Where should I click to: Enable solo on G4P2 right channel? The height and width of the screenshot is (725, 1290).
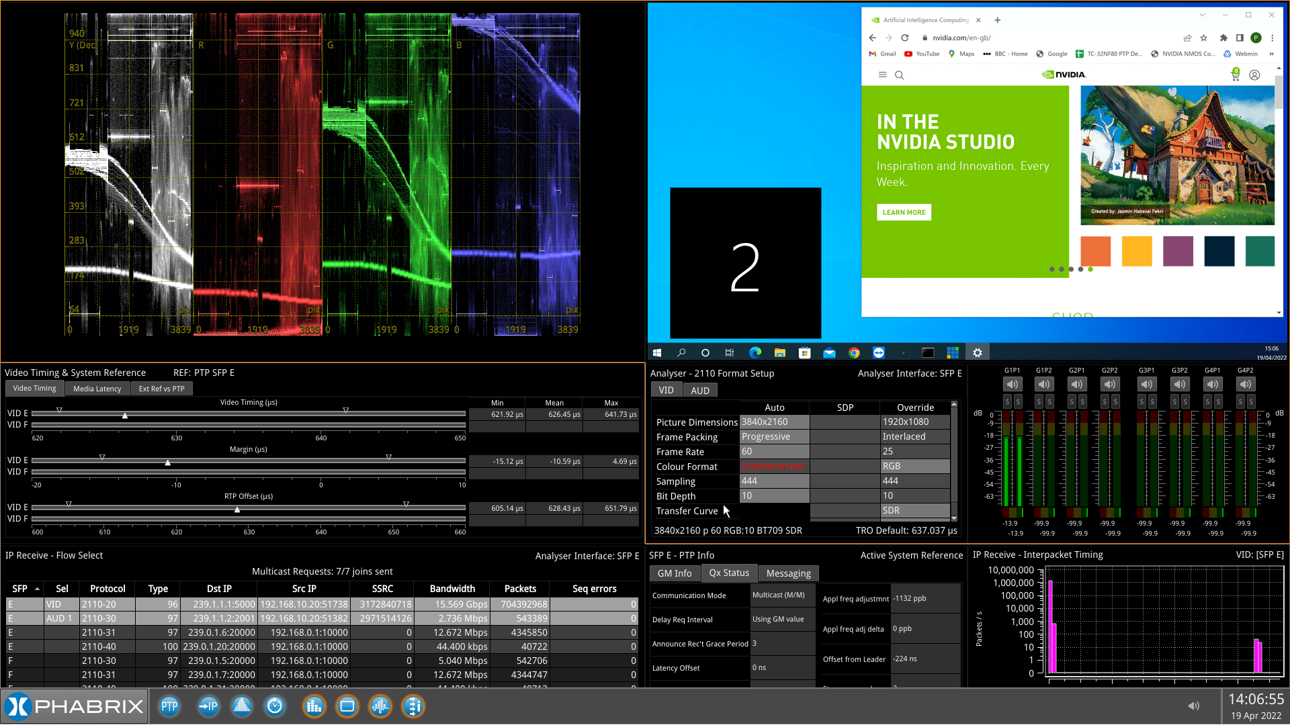coord(1251,401)
